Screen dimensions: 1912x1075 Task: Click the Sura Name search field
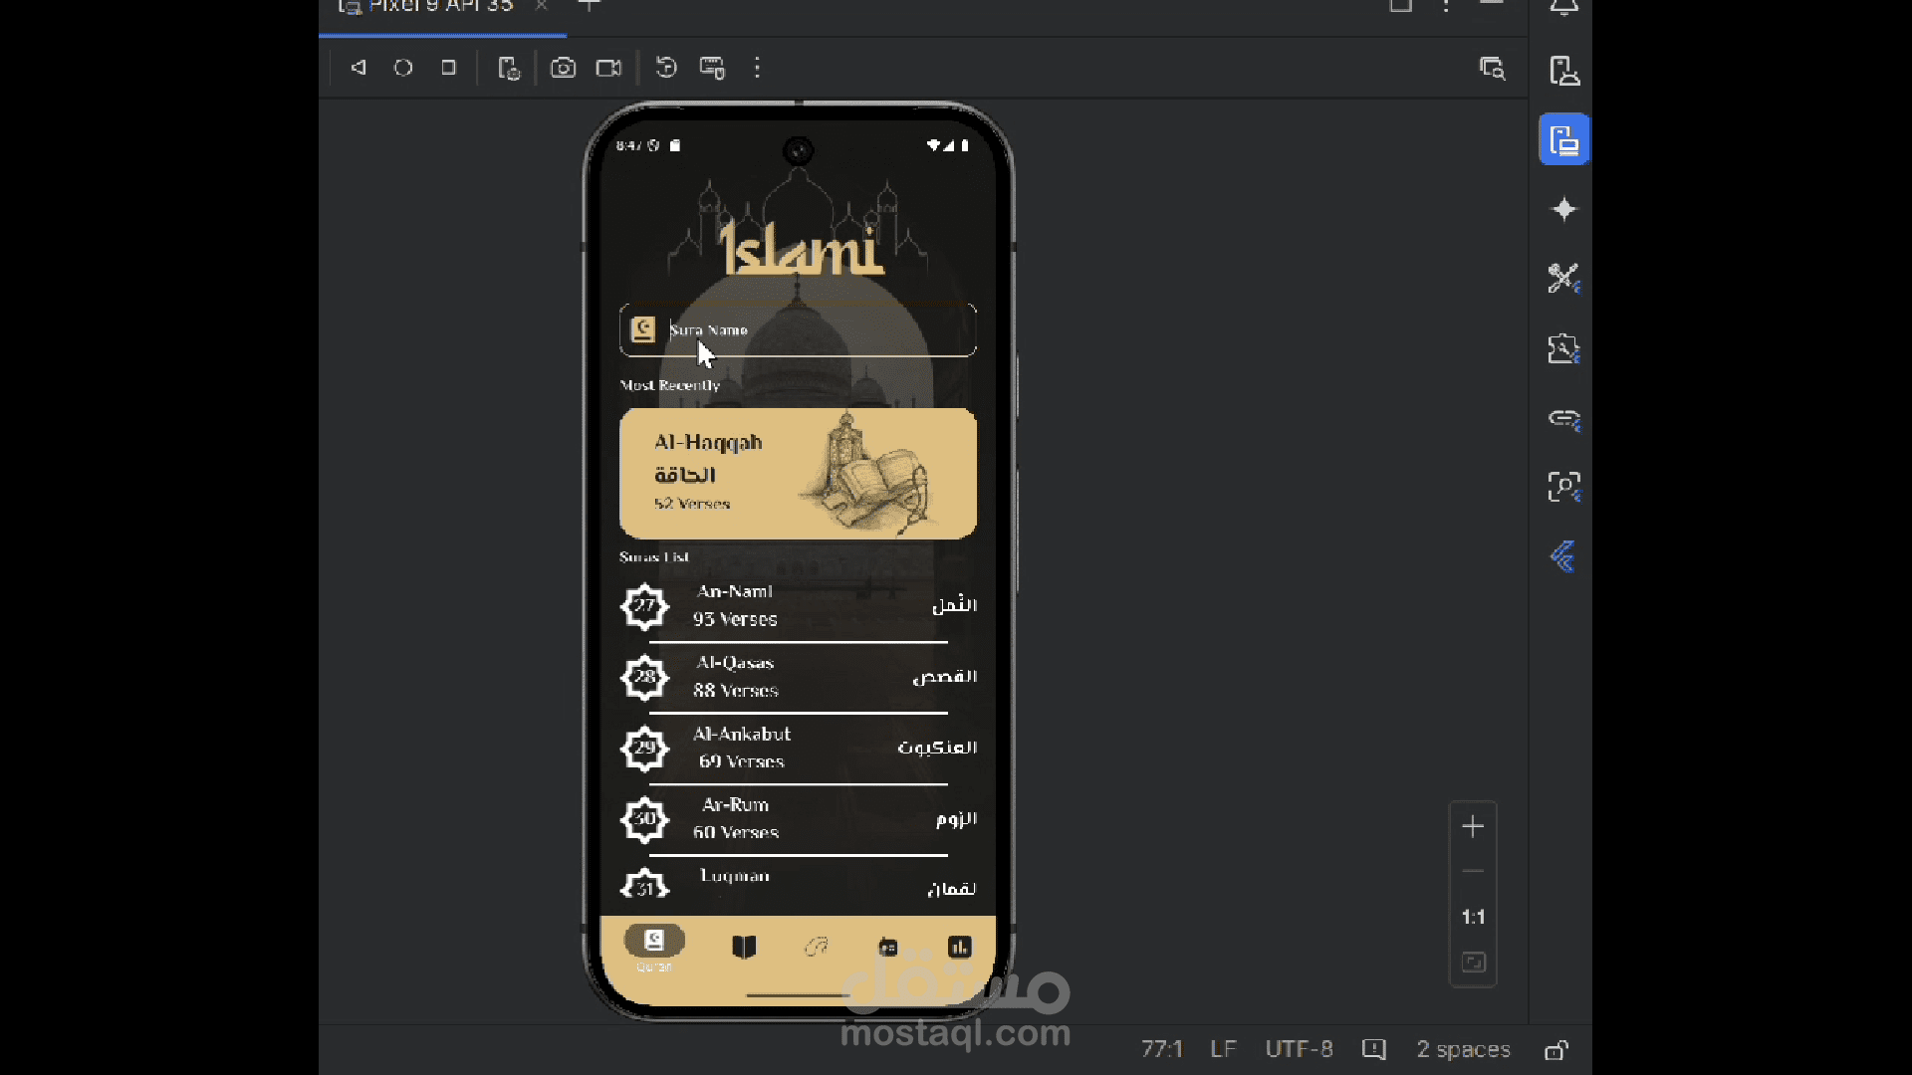(798, 330)
